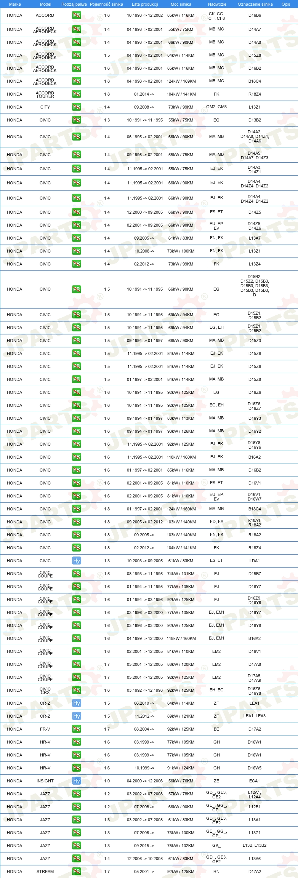
Task: Click the hybrid icon for CR-Z 06.2010
Action: tap(76, 703)
